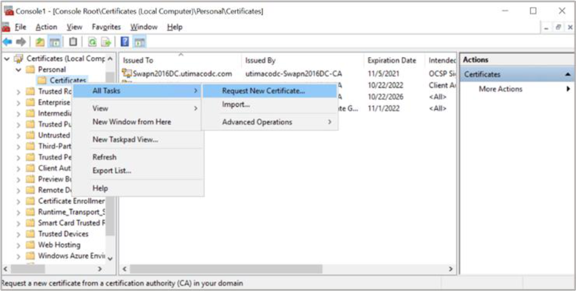The height and width of the screenshot is (291, 576).
Task: Choose Import from the All Tasks submenu
Action: pos(236,104)
